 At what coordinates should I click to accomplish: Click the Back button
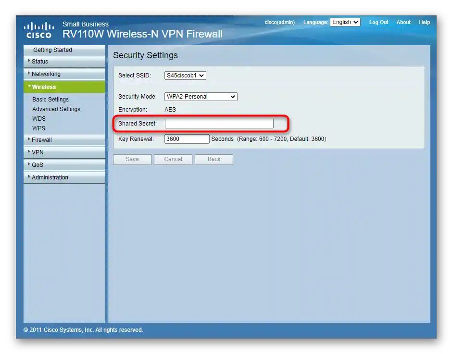coord(214,159)
